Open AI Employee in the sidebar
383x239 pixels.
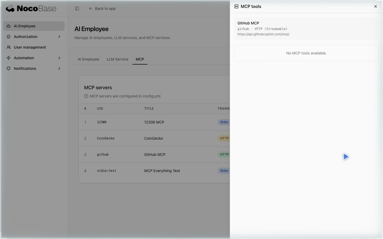click(x=34, y=26)
